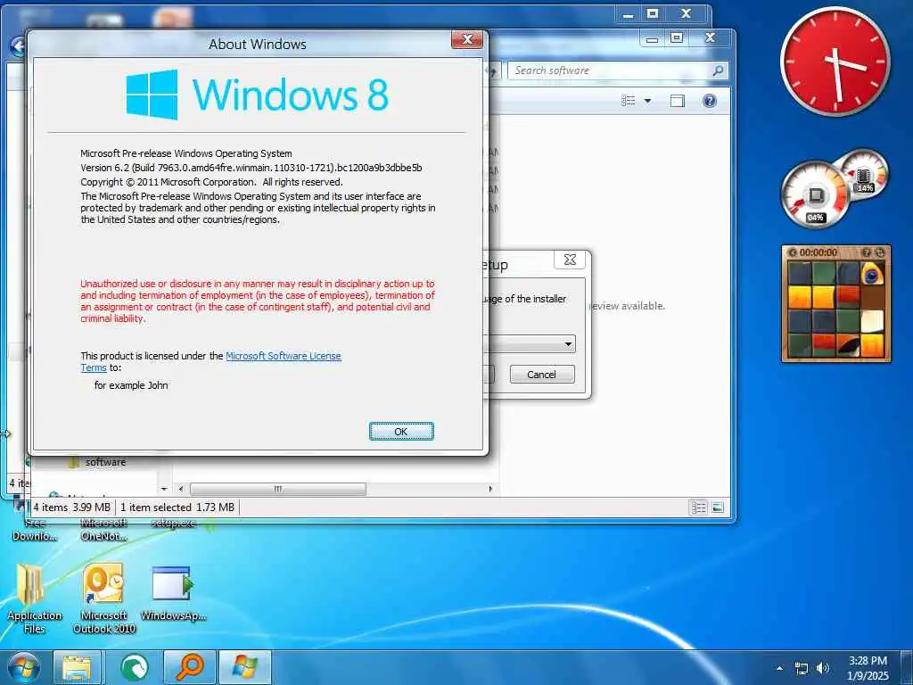Click the puzzle tile showing the black beak
Screen dimensions: 913x685
848,345
